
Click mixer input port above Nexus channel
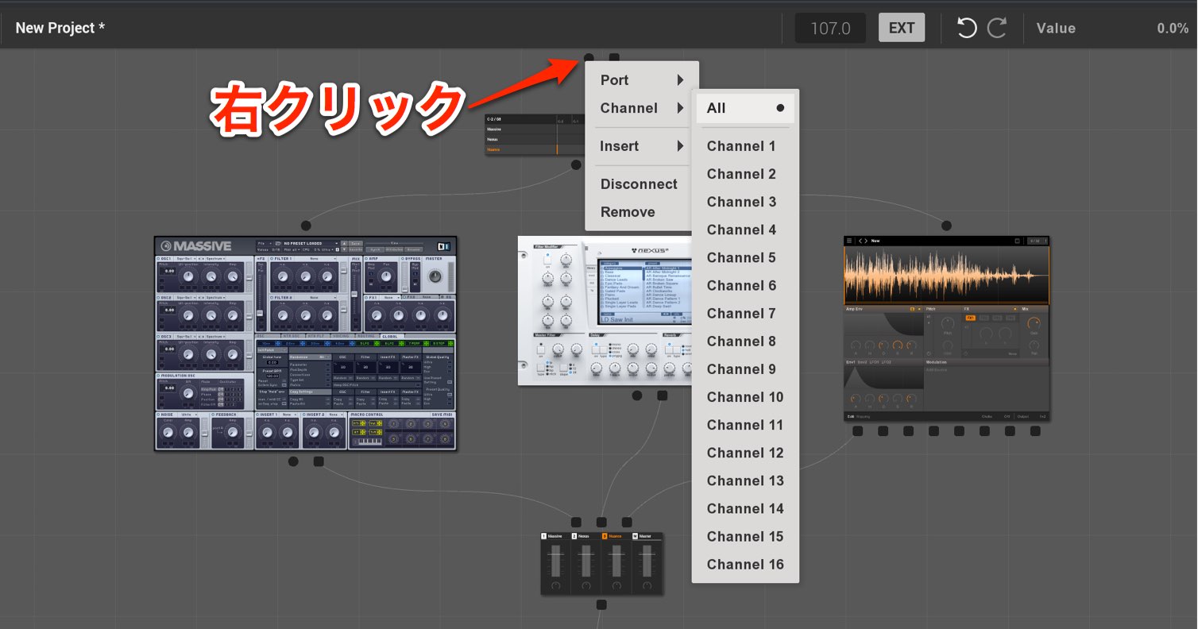[601, 522]
